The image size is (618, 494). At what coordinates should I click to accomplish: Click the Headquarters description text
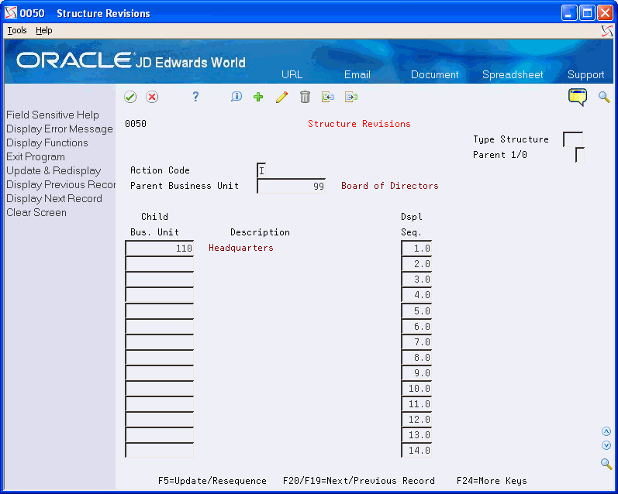[241, 248]
